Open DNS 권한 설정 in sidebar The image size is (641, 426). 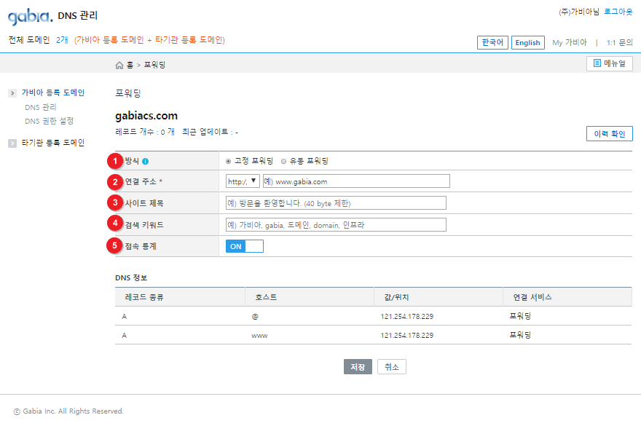tap(49, 121)
